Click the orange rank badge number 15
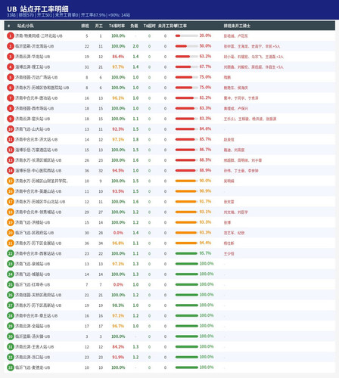This screenshot has width=339, height=378. 11,181
